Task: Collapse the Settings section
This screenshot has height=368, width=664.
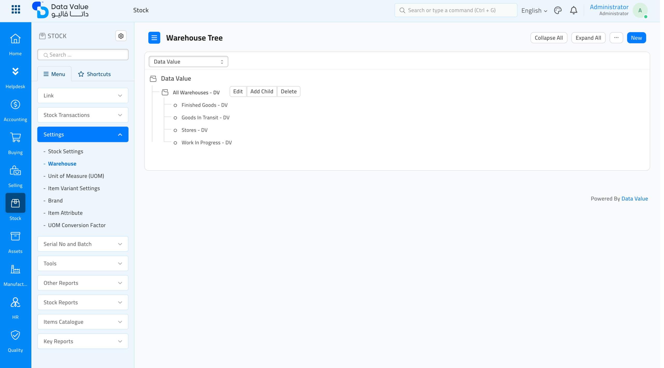Action: tap(83, 134)
